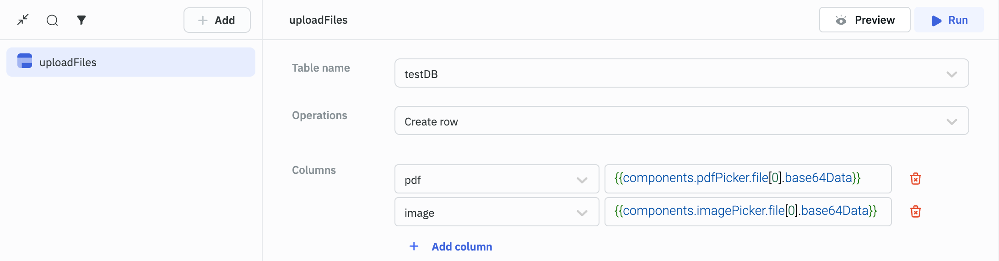This screenshot has width=999, height=261.
Task: Click the uploadFiles database query icon
Action: pos(25,61)
